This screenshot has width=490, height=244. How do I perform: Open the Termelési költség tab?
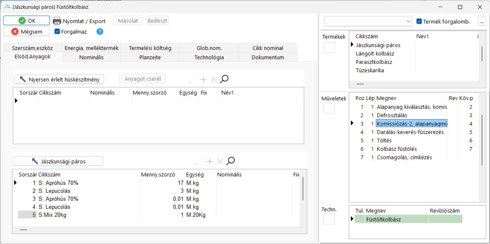(150, 48)
